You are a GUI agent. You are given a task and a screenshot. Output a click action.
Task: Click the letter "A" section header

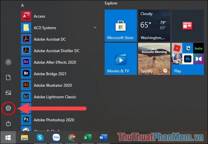click(x=23, y=5)
